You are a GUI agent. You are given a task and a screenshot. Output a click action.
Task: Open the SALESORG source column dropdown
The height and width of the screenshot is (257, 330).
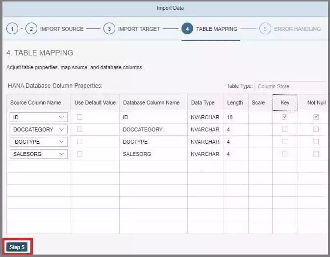(x=39, y=154)
